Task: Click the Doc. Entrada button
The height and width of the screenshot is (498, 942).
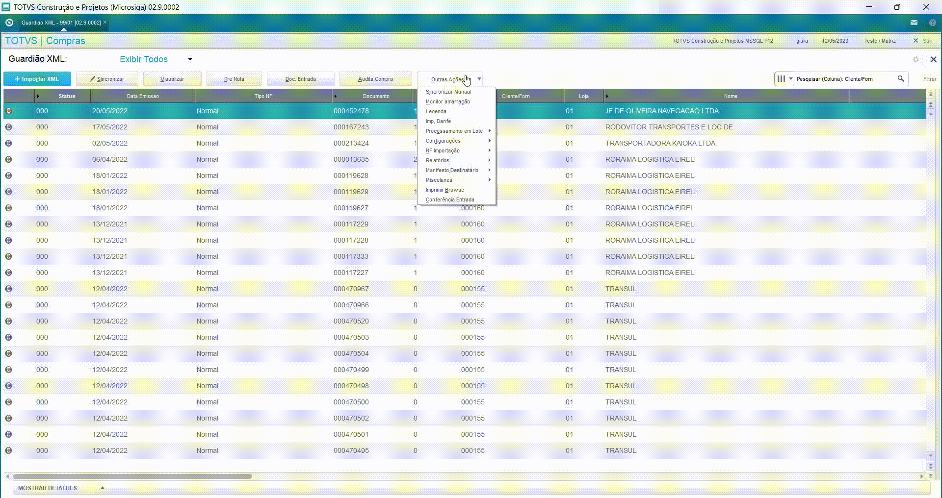Action: tap(301, 79)
